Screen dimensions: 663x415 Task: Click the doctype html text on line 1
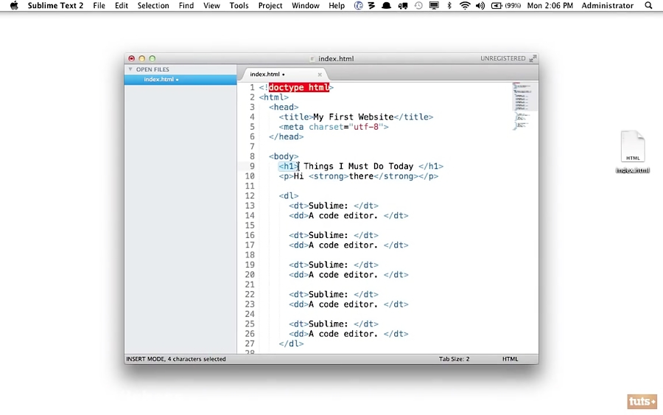tap(298, 88)
